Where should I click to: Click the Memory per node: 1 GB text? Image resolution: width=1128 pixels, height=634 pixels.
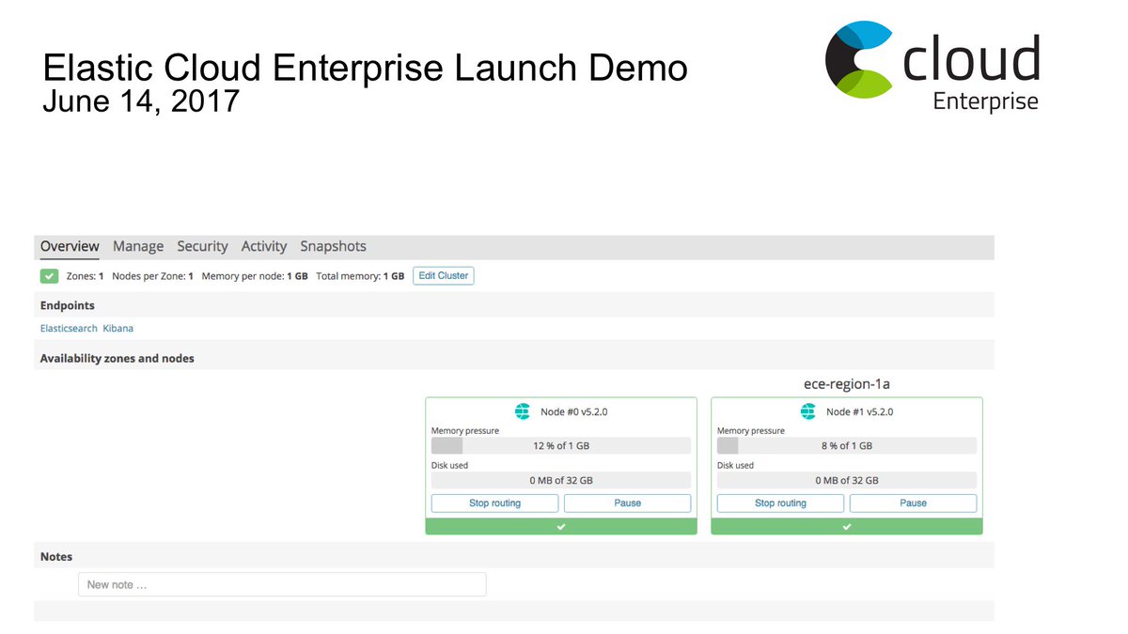click(255, 276)
